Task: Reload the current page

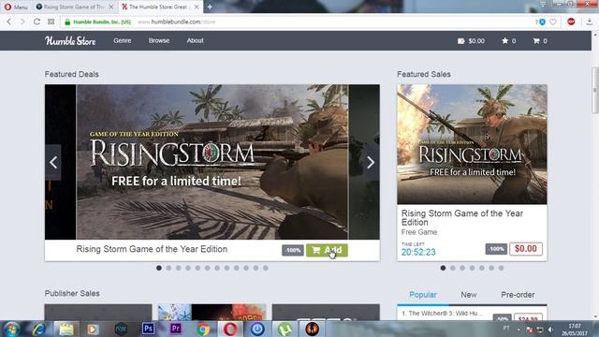Action: pos(37,22)
